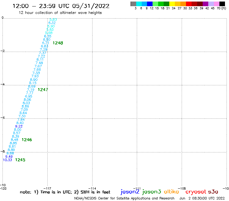229x201 pixels.
Task: Select the 7.30 wave height value
Action: point(22,116)
